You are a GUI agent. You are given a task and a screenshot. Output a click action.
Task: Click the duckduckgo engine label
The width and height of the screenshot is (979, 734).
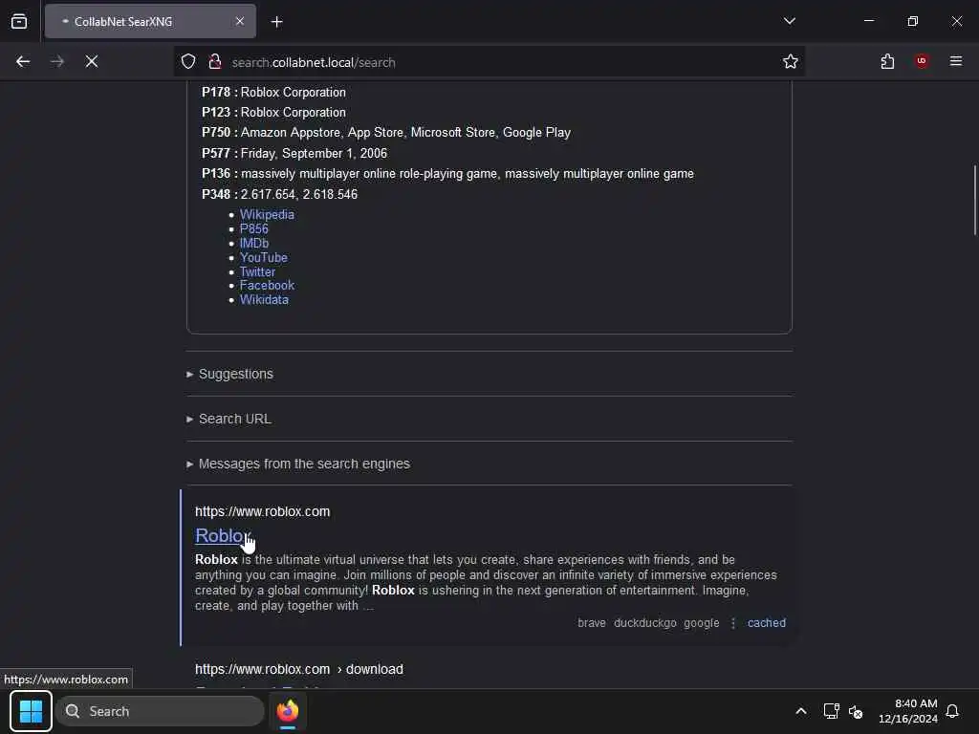click(645, 623)
